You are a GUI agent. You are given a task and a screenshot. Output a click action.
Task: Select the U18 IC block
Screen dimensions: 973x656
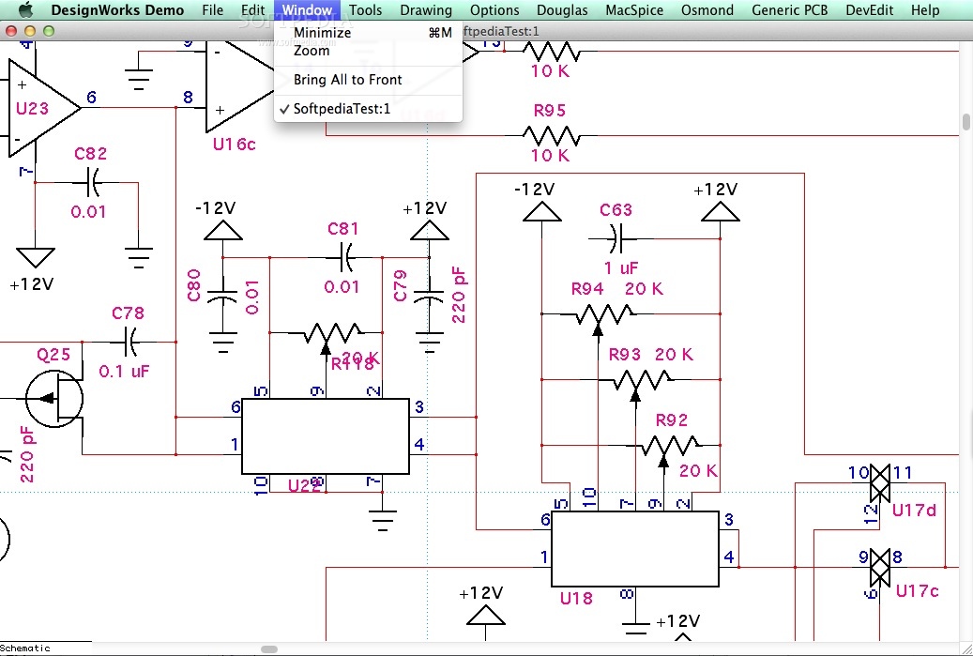[x=635, y=549]
